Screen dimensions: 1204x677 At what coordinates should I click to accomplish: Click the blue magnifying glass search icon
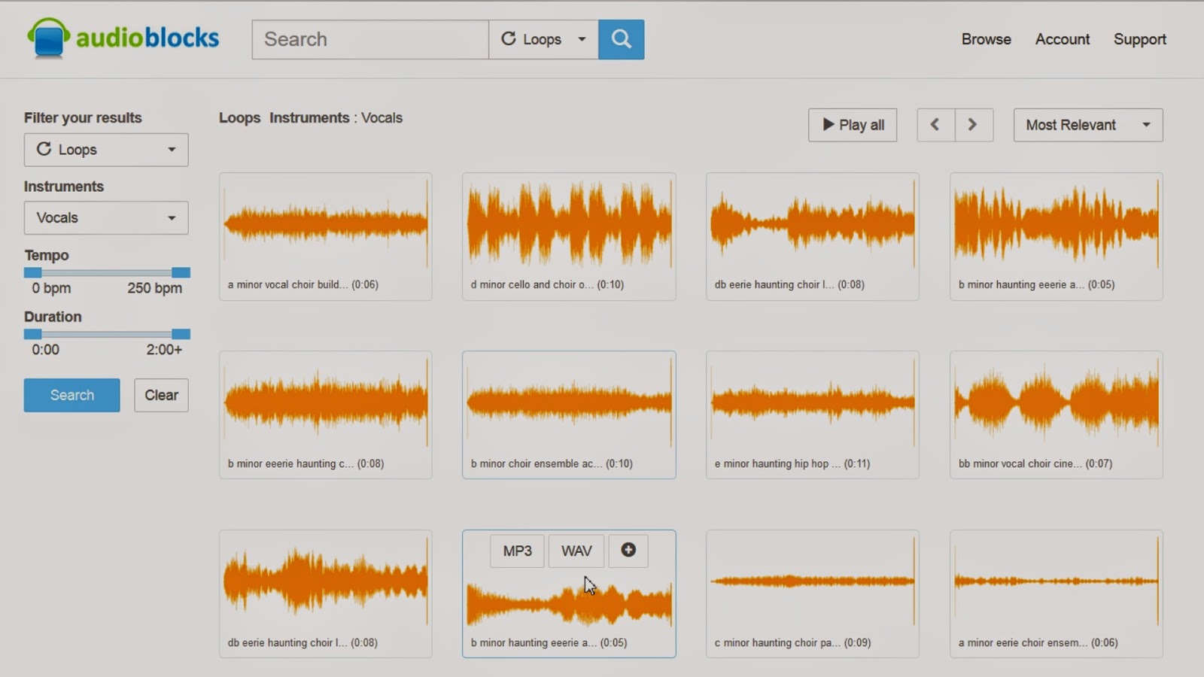coord(621,39)
